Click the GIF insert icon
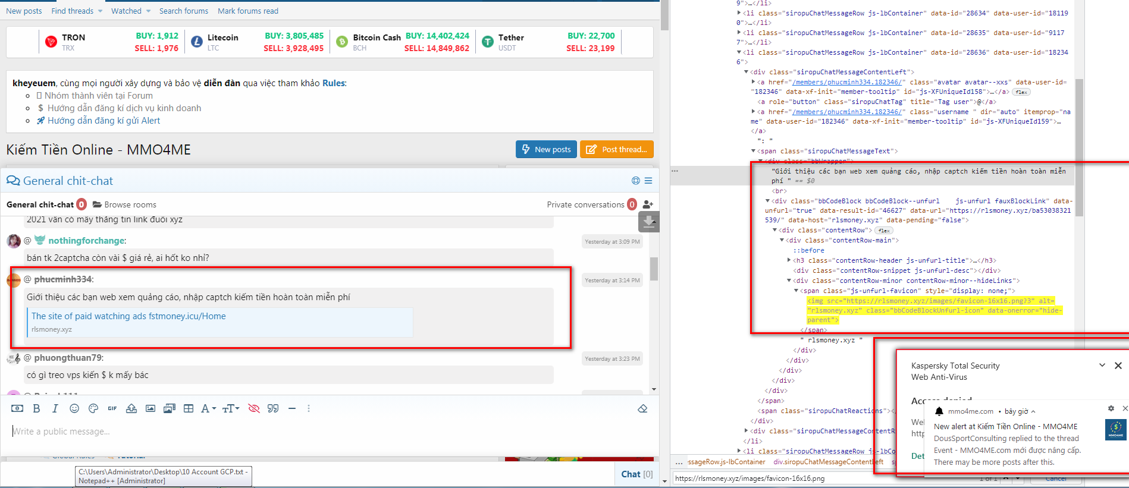The image size is (1129, 488). pyautogui.click(x=112, y=408)
